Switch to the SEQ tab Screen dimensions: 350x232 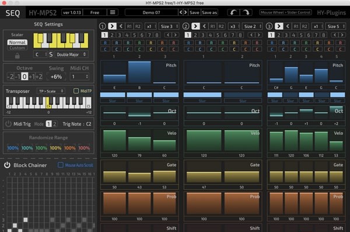coord(13,13)
